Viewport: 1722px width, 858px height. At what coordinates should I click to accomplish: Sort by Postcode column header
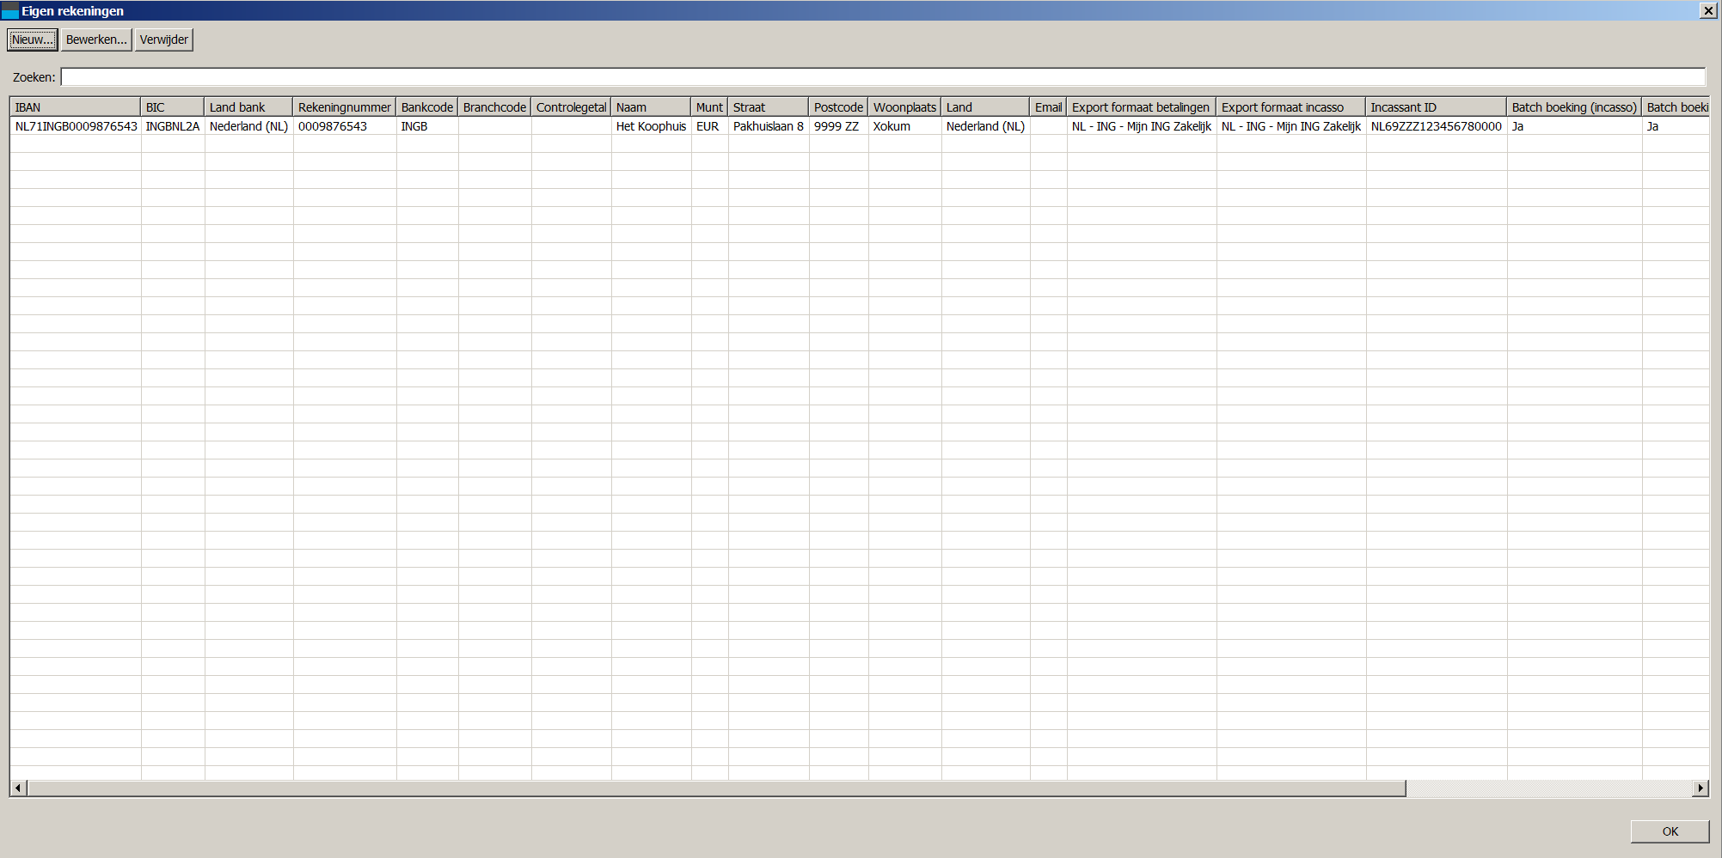click(838, 107)
